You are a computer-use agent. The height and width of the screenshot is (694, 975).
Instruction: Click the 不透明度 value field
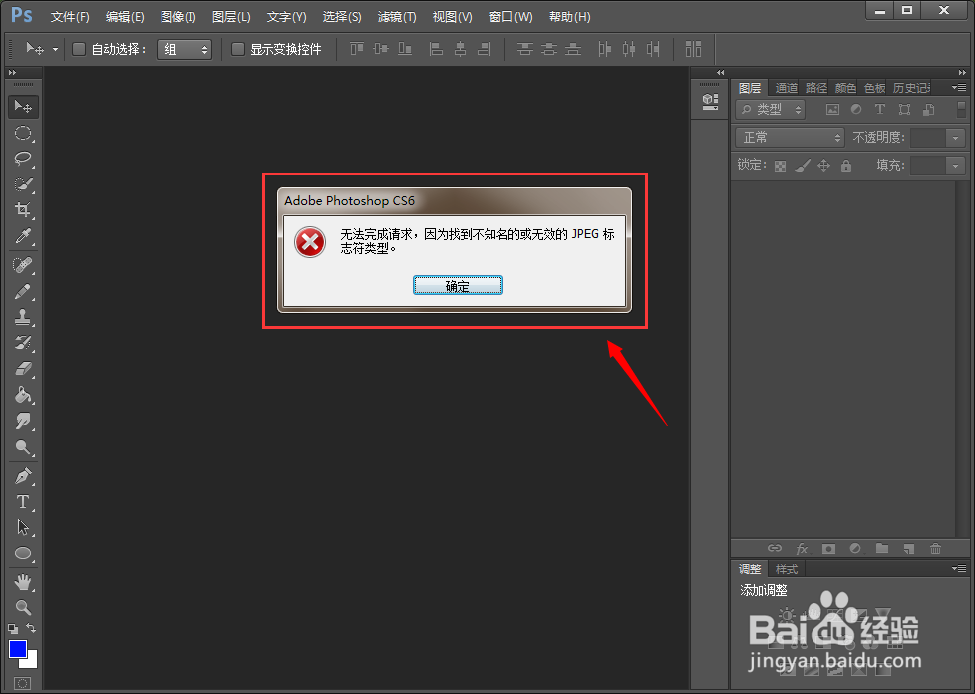pos(928,137)
